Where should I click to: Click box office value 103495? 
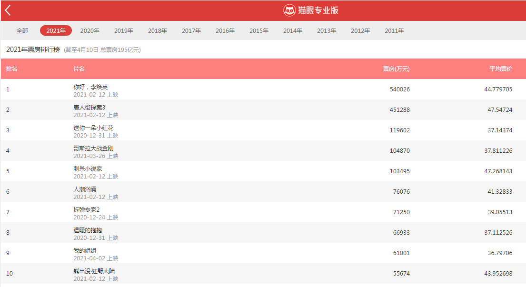point(399,171)
